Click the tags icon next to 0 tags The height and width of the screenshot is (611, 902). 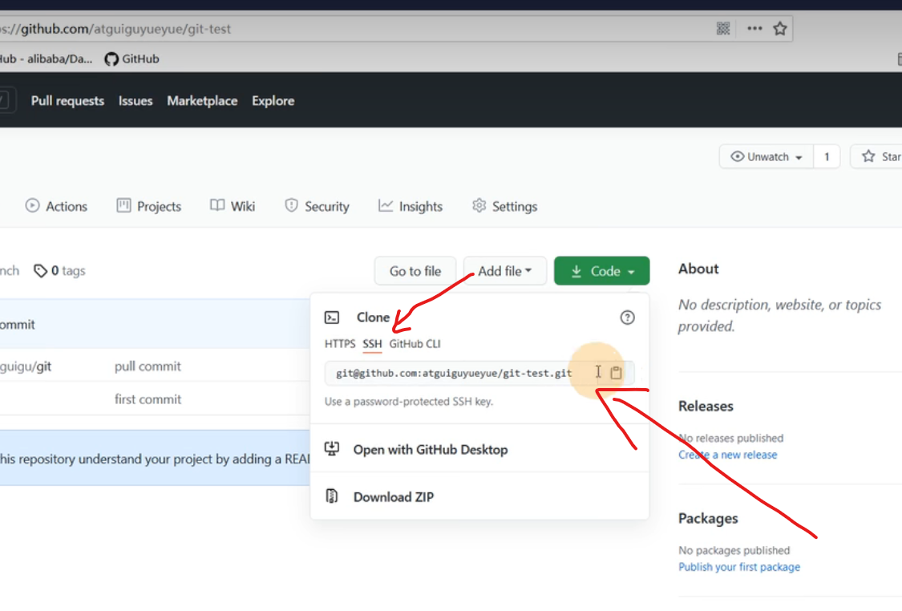click(40, 271)
